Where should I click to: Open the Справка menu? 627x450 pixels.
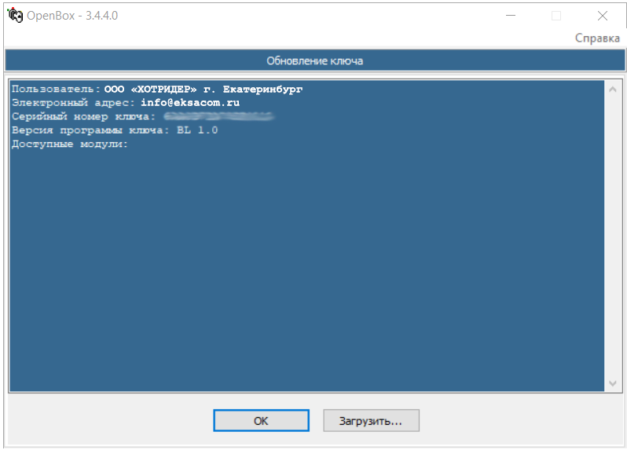pos(597,38)
